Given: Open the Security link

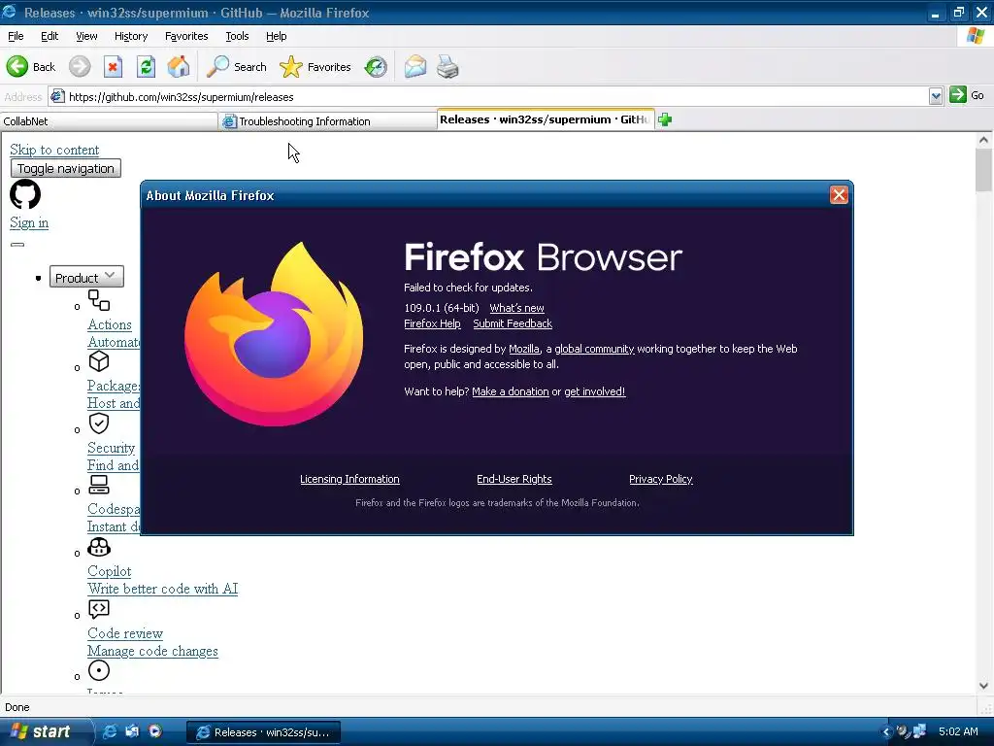Looking at the screenshot, I should click(x=111, y=449).
